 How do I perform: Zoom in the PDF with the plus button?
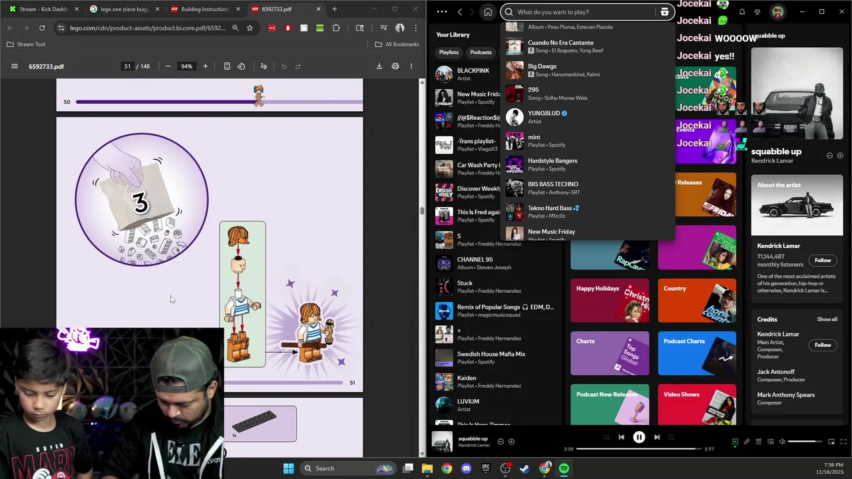[x=205, y=67]
